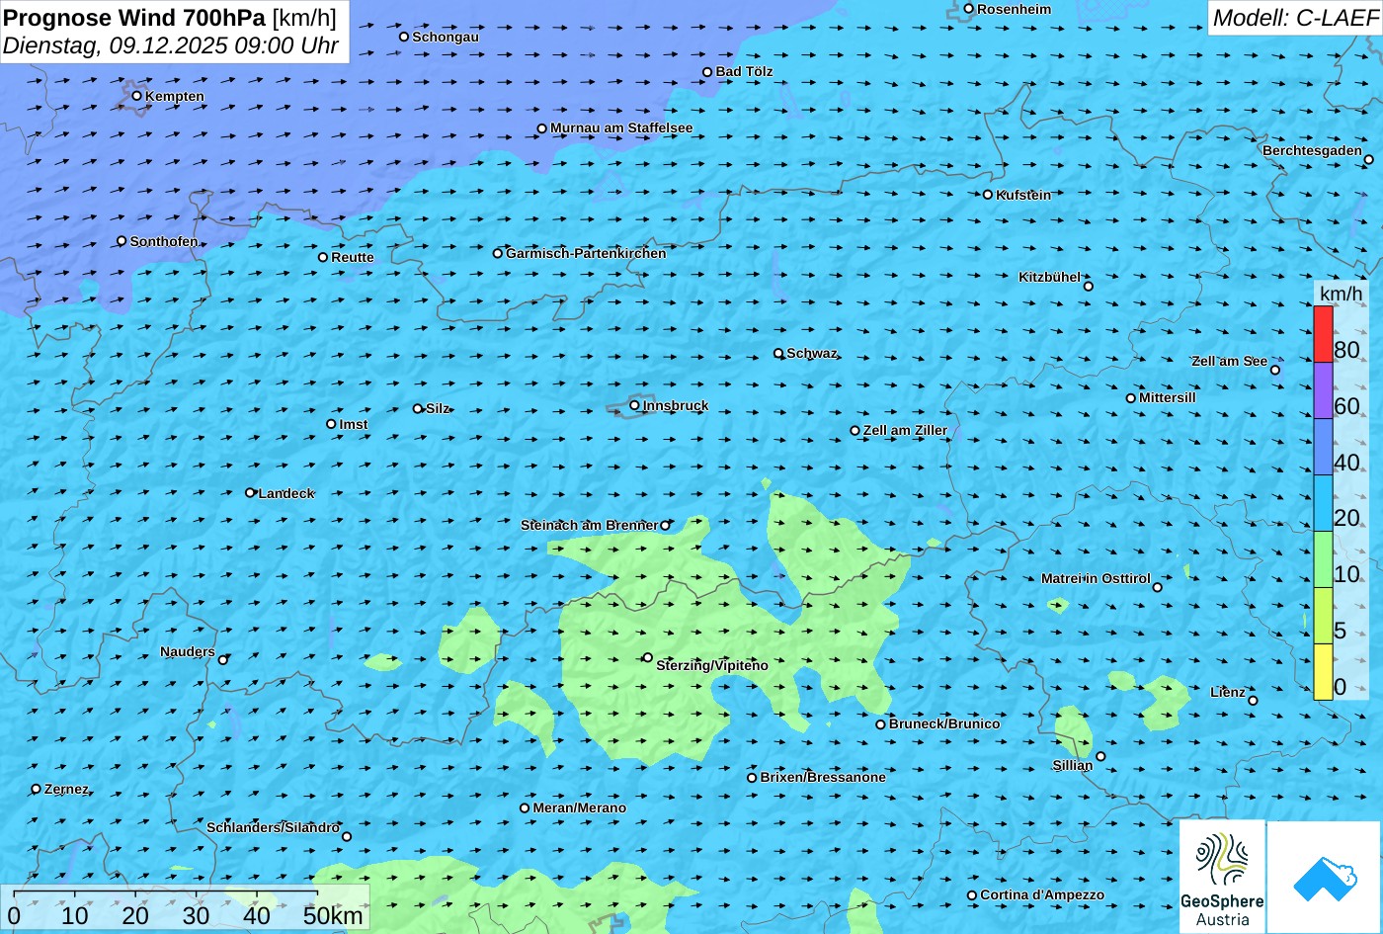Click the yellow 0 km/h legend color
The height and width of the screenshot is (934, 1383).
click(1323, 672)
